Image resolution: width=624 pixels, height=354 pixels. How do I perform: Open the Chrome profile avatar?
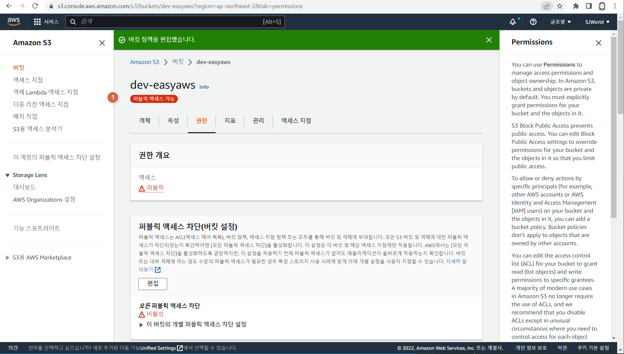602,6
